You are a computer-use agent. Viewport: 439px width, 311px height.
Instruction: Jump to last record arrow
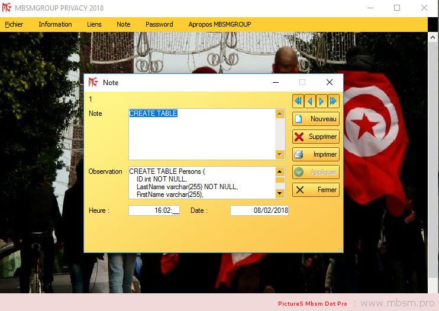point(333,101)
